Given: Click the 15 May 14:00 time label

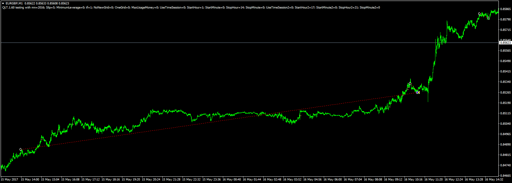Looking at the screenshot, I should (30, 180).
